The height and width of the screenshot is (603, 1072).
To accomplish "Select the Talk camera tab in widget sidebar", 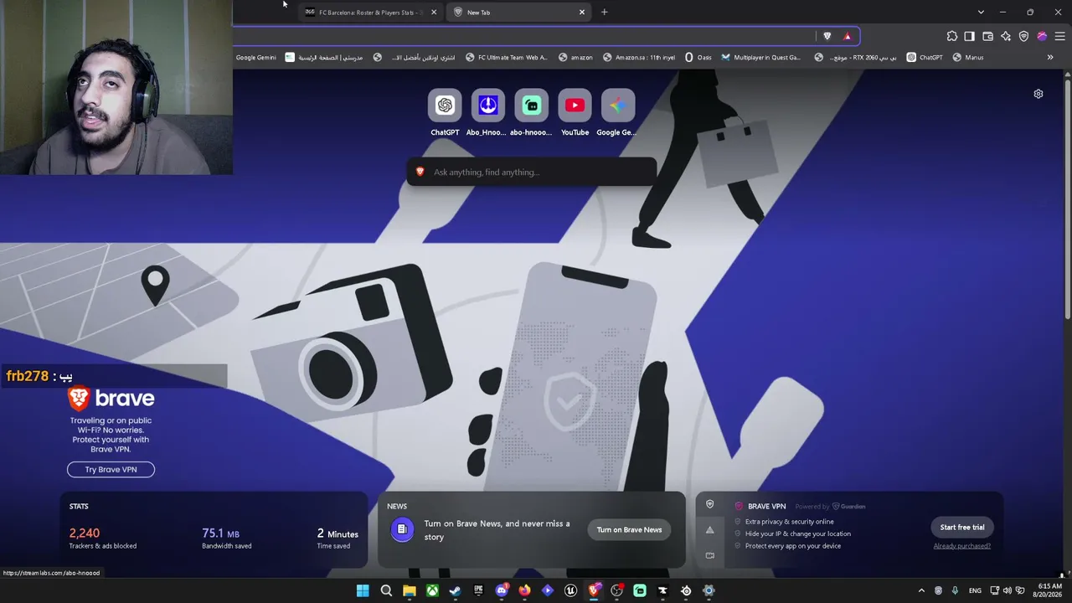I will [710, 555].
